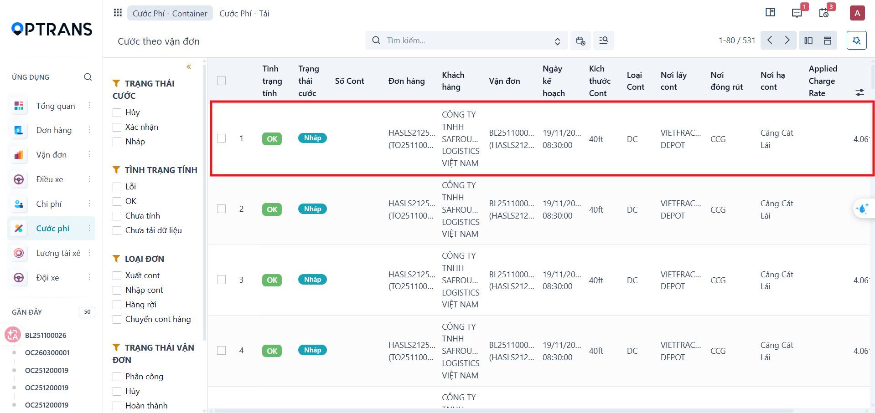Screen dimensions: 875x413
Task: Tick the Xác nhận filter checkbox
Action: pos(117,127)
